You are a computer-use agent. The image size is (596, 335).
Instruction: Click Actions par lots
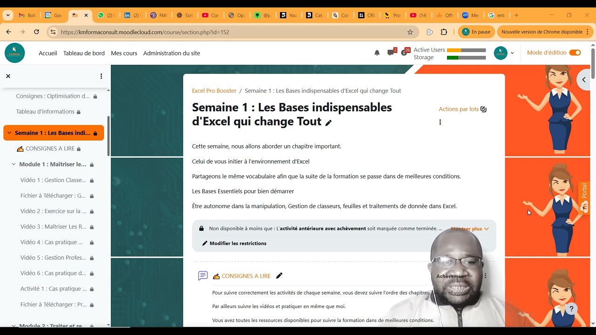[x=462, y=109]
